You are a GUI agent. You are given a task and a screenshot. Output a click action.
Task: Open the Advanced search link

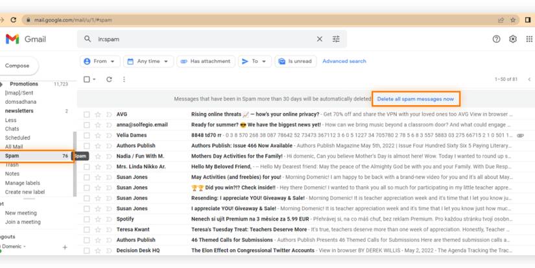pyautogui.click(x=344, y=61)
